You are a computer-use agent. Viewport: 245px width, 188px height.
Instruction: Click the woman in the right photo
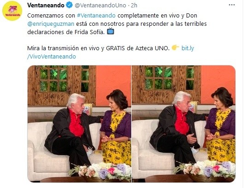pyautogui.click(x=220, y=125)
